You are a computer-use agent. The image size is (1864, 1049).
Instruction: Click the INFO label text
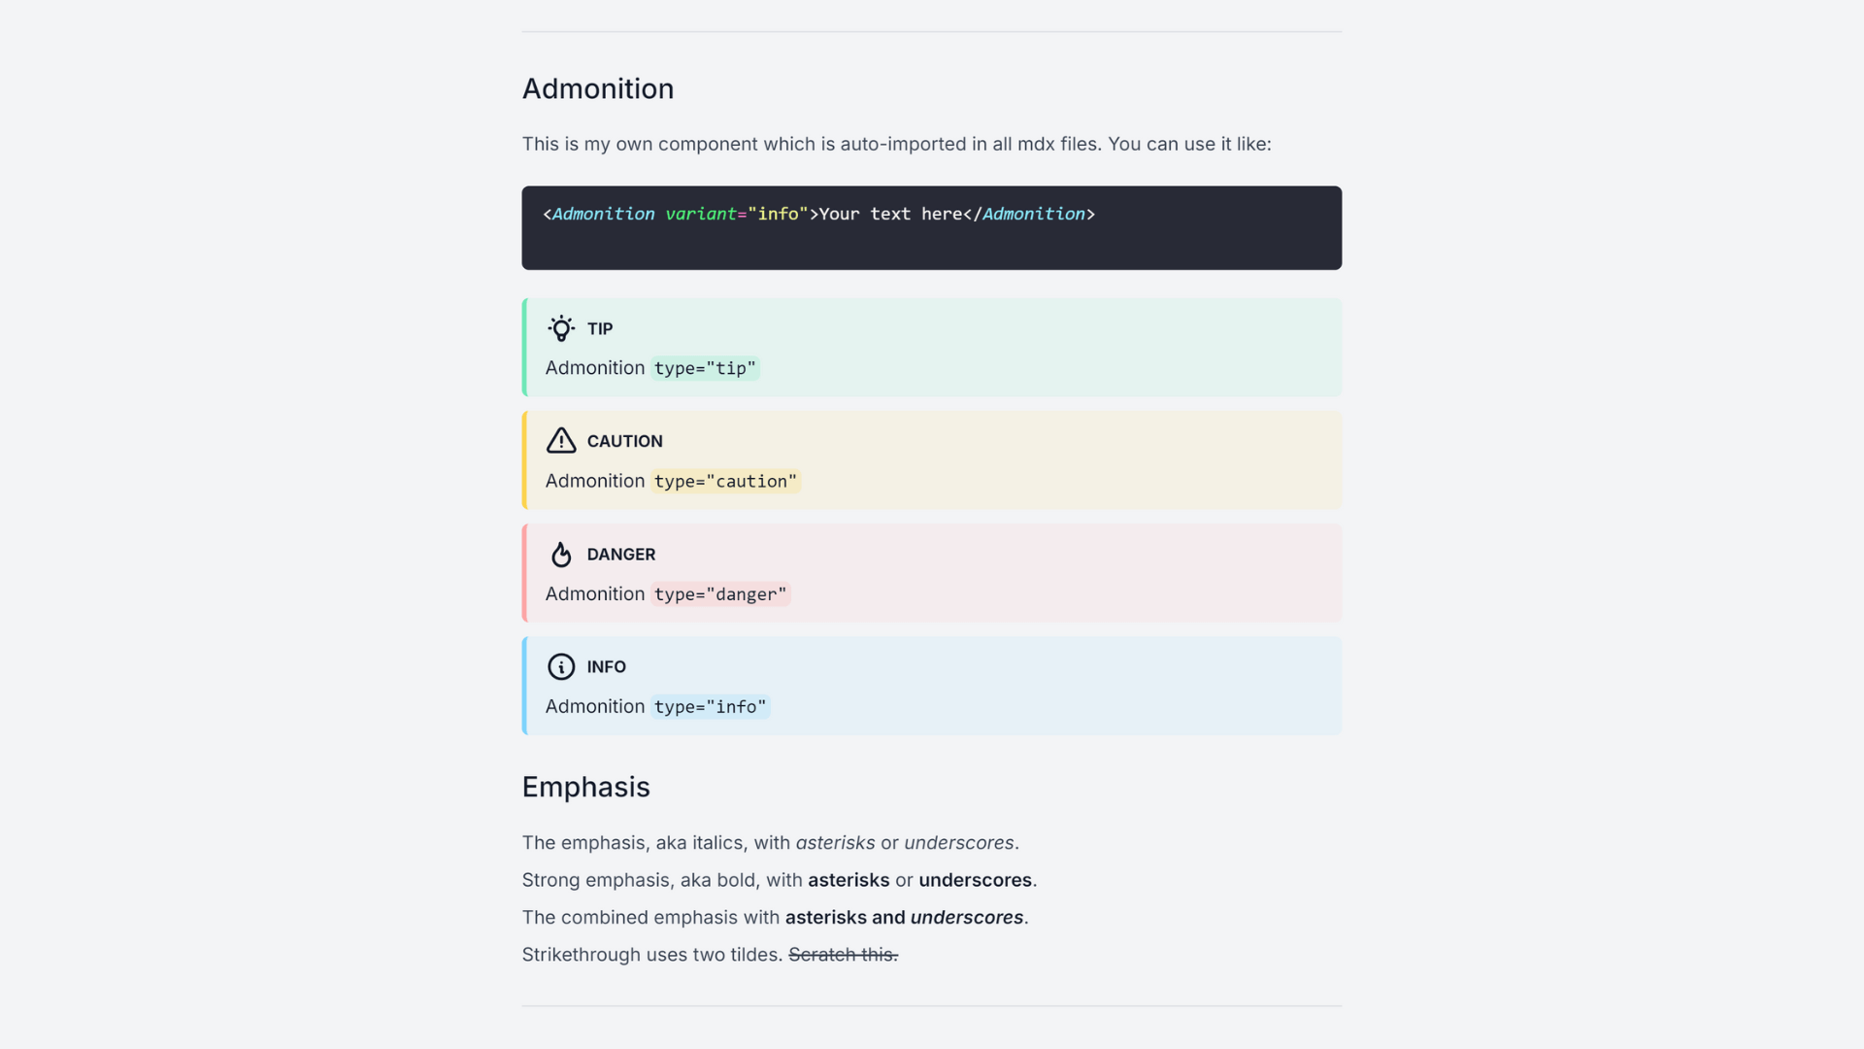coord(606,667)
